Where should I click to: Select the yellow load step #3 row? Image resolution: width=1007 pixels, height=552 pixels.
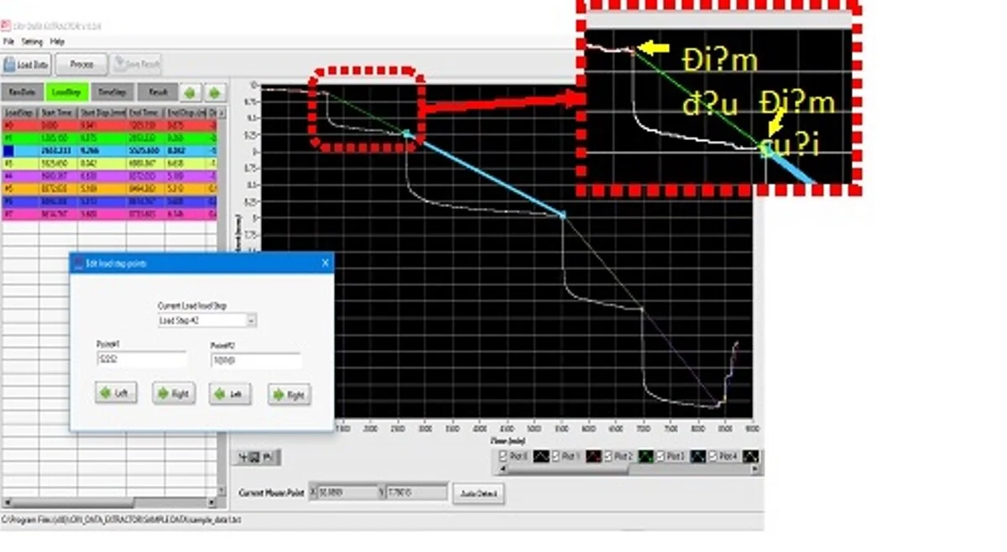click(x=109, y=163)
